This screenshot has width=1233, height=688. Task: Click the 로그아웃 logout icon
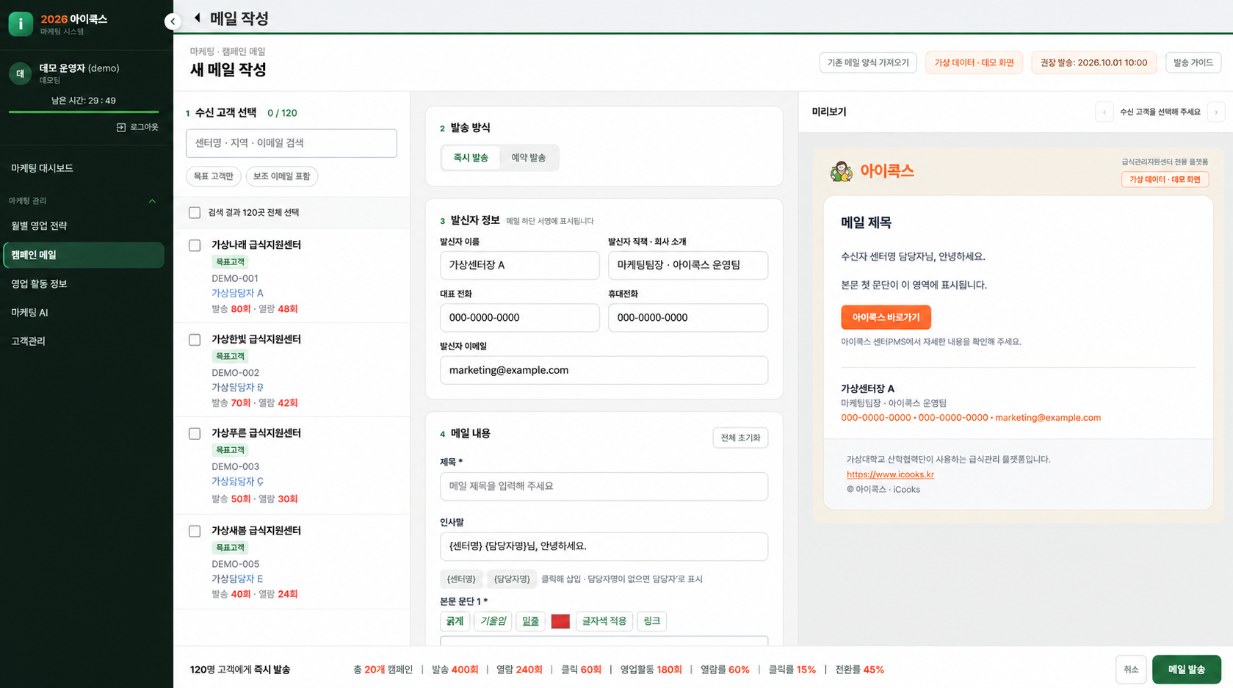pyautogui.click(x=121, y=127)
